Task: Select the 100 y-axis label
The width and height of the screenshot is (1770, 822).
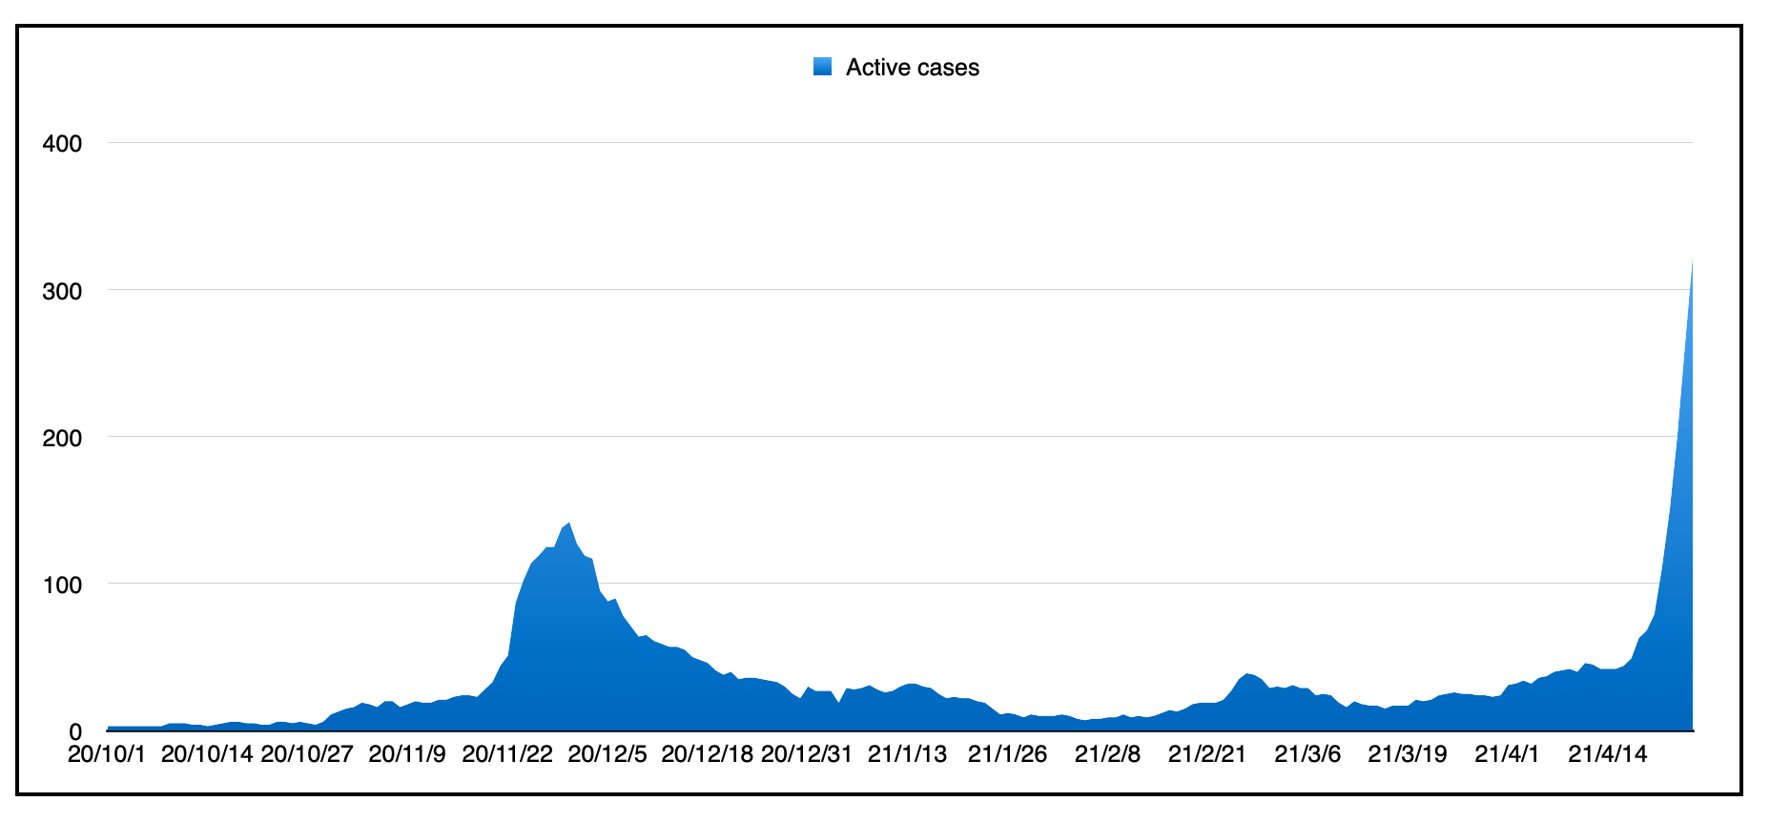Action: (x=63, y=585)
